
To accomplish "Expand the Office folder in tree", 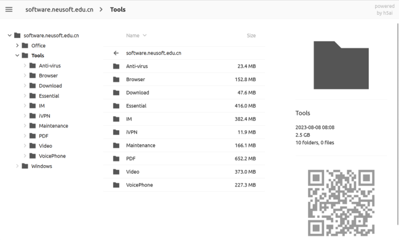I will click(18, 46).
